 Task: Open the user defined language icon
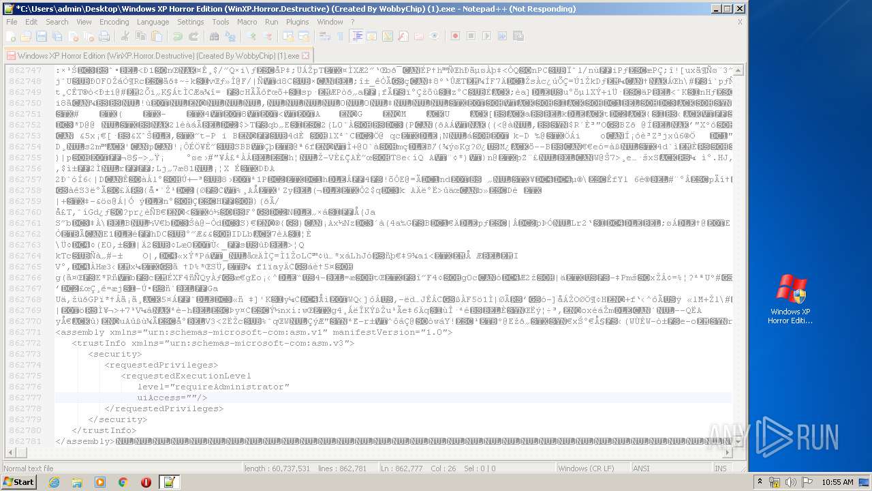pyautogui.click(x=372, y=36)
